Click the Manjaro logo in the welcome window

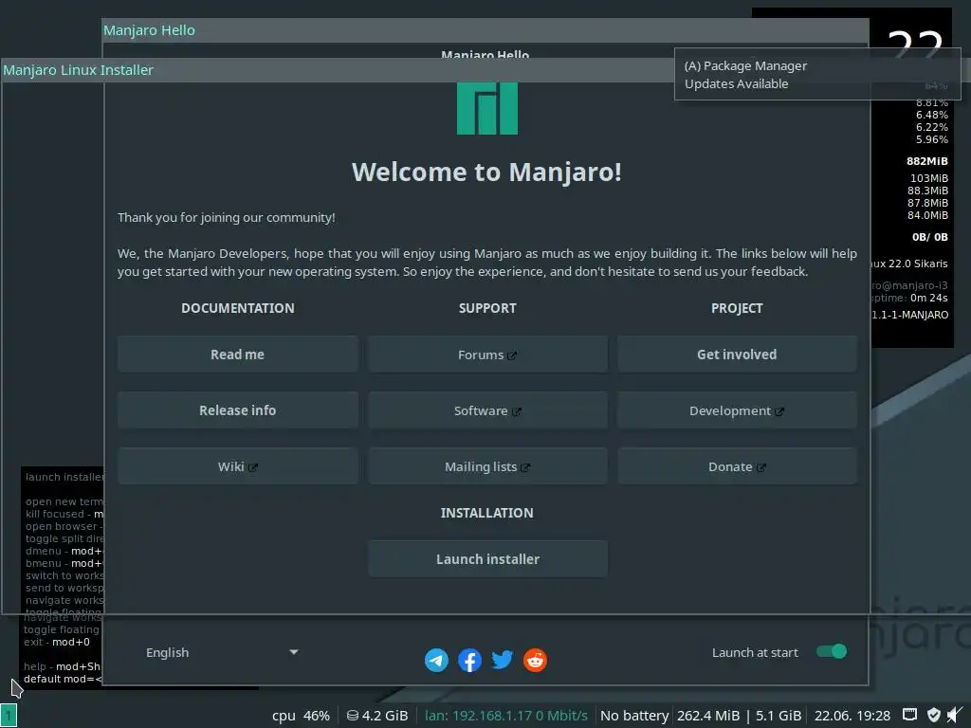coord(487,108)
